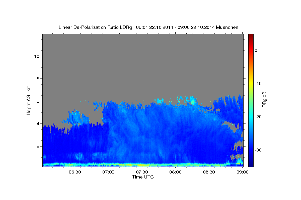
Task: Click the gray no-data area of the plot
Action: click(143, 65)
